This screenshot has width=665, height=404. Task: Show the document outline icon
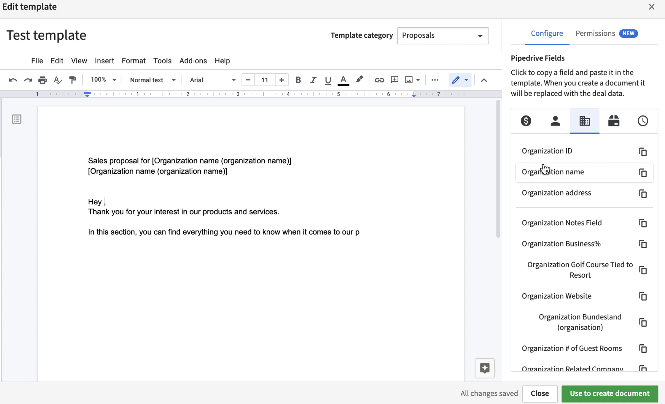pyautogui.click(x=17, y=119)
